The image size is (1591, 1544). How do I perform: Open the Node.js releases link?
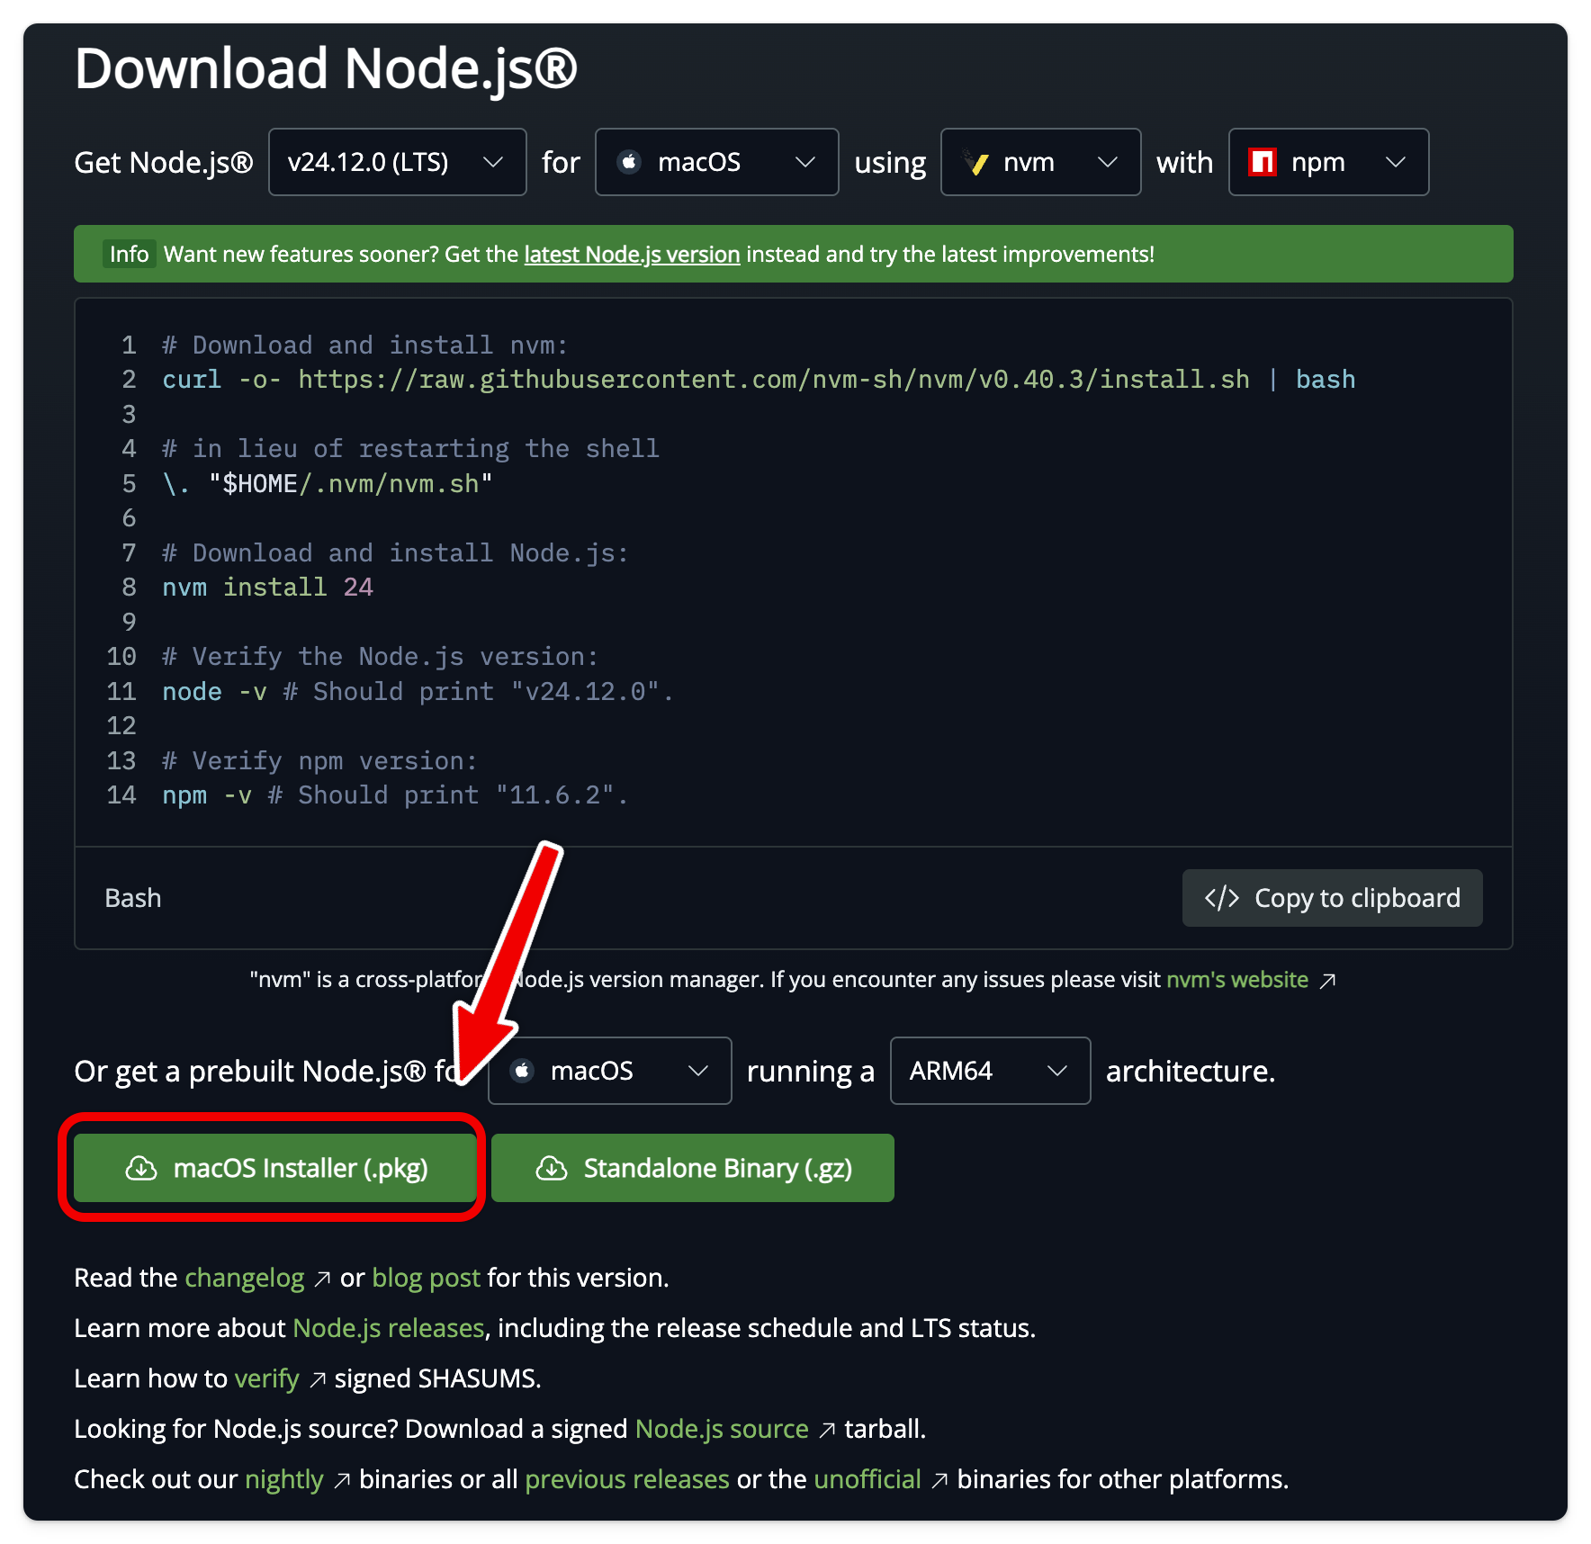(x=389, y=1329)
